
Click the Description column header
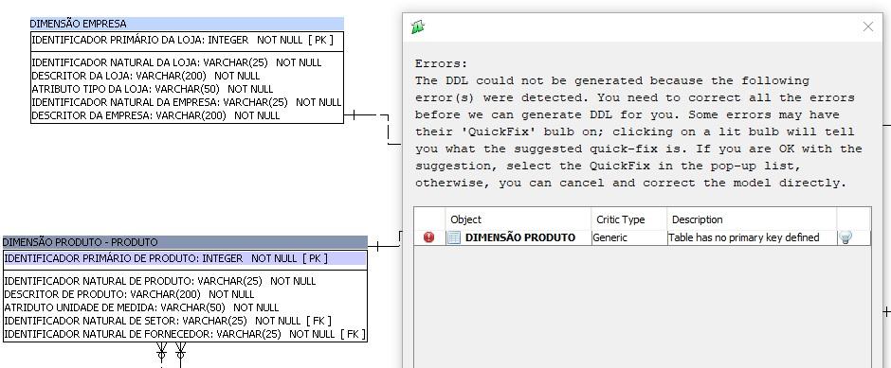tap(752, 219)
